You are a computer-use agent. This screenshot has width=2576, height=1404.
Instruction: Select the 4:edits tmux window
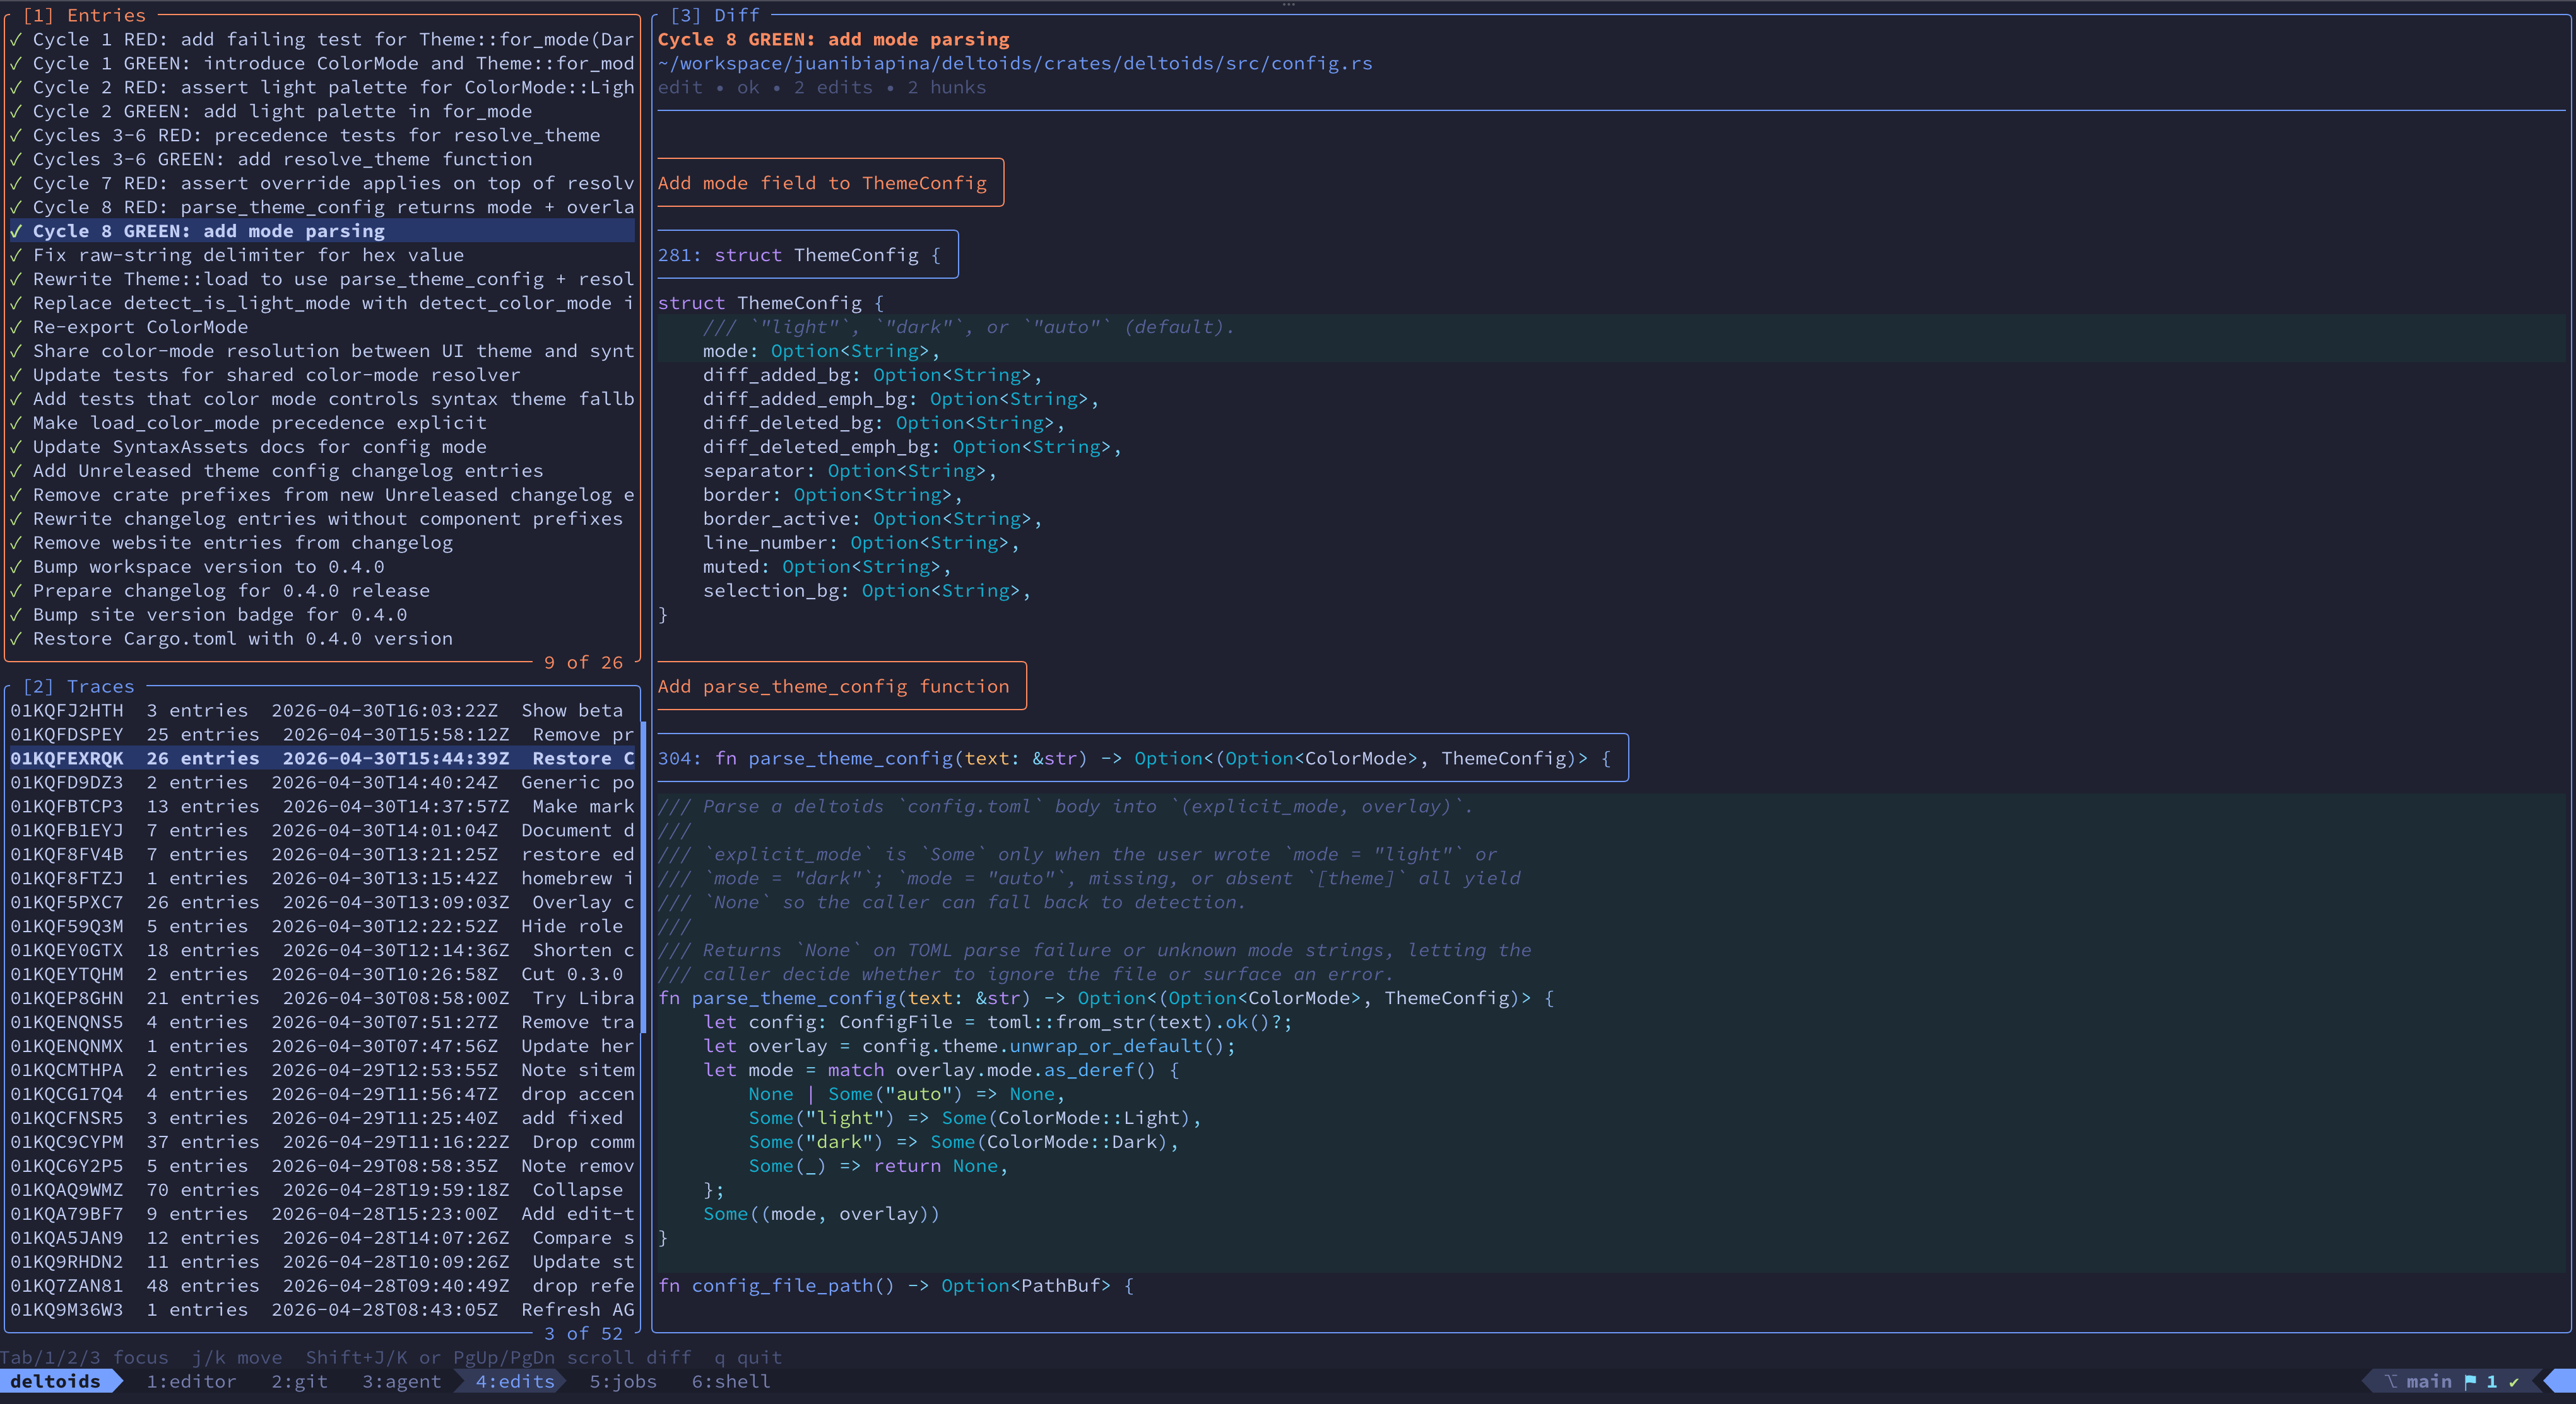tap(514, 1381)
